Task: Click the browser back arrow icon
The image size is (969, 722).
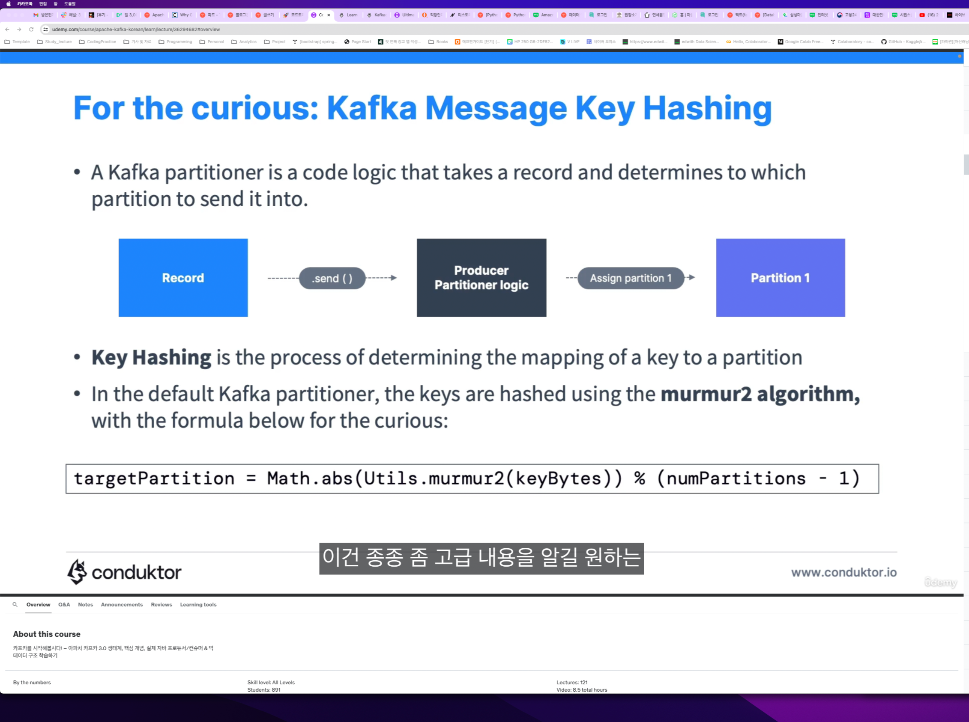Action: click(x=7, y=29)
